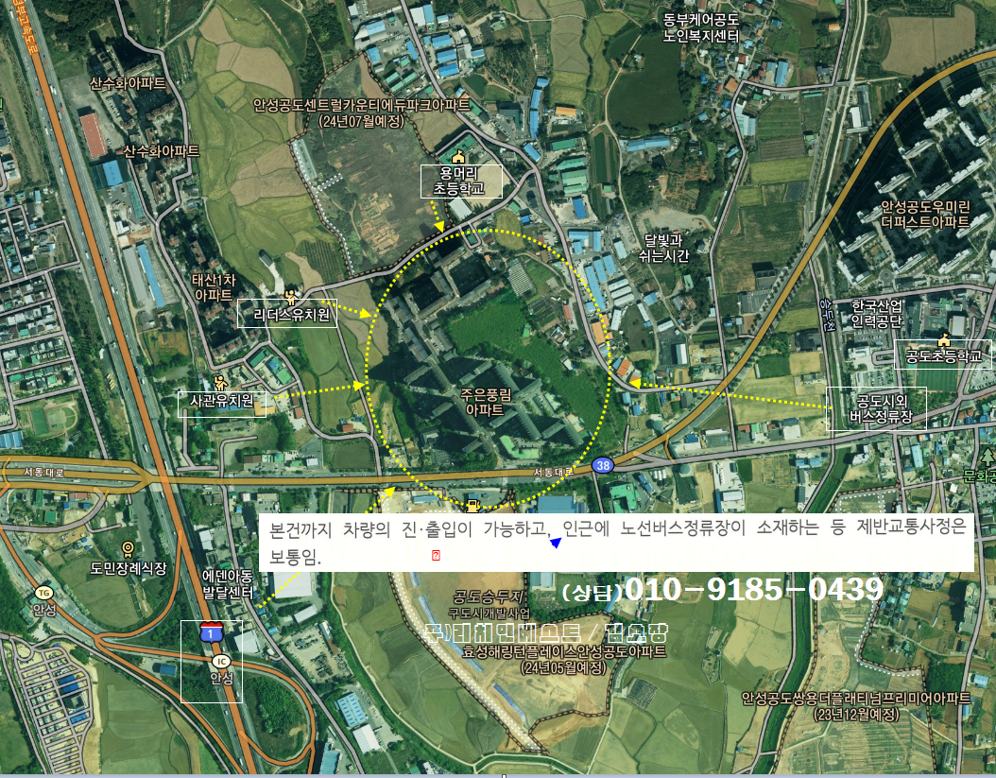Select the 승두천 stream label

pyautogui.click(x=826, y=315)
